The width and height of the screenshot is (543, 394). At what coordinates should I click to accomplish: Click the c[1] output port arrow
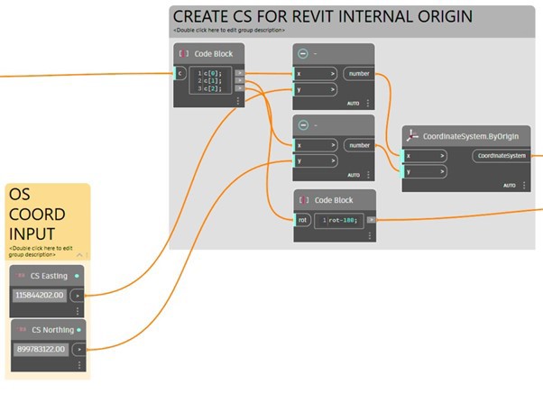point(239,80)
